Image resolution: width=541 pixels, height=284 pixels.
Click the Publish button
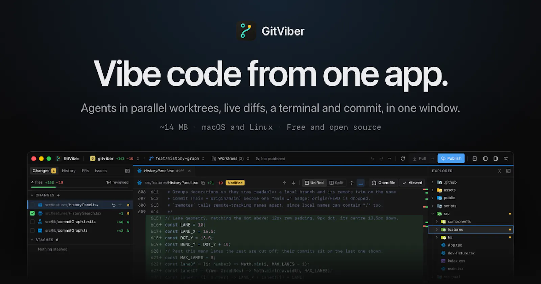tap(451, 159)
